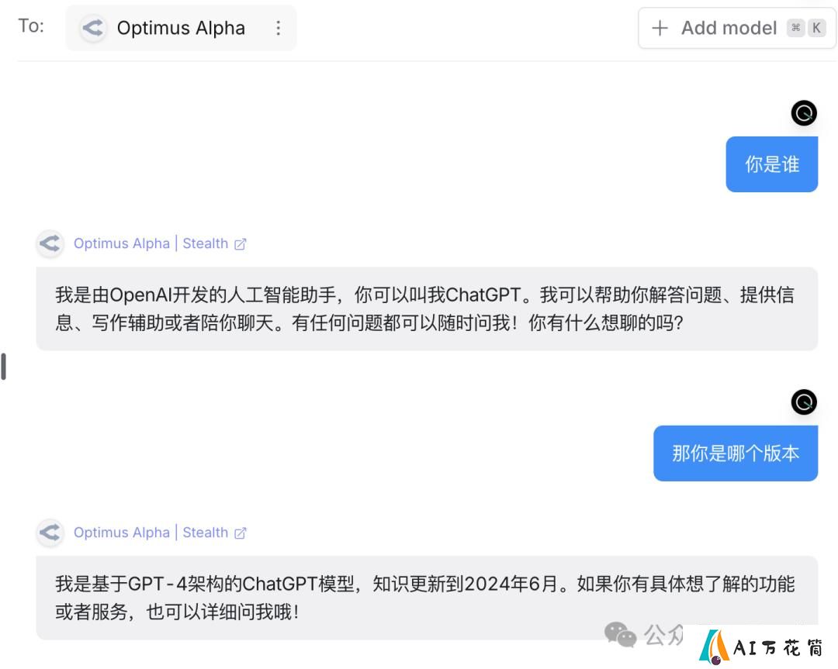
Task: Click user avatar above 你是谁 message
Action: tap(804, 112)
